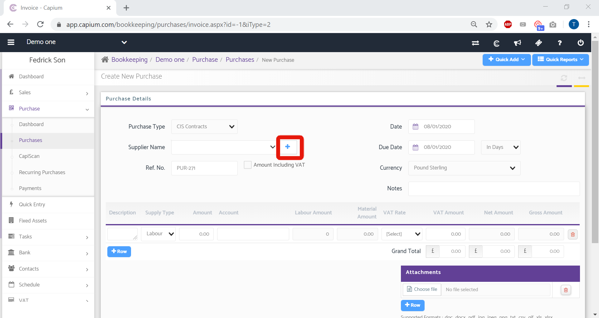Click the Bookkeeping breadcrumb link
Viewport: 599px width, 318px height.
click(x=129, y=60)
